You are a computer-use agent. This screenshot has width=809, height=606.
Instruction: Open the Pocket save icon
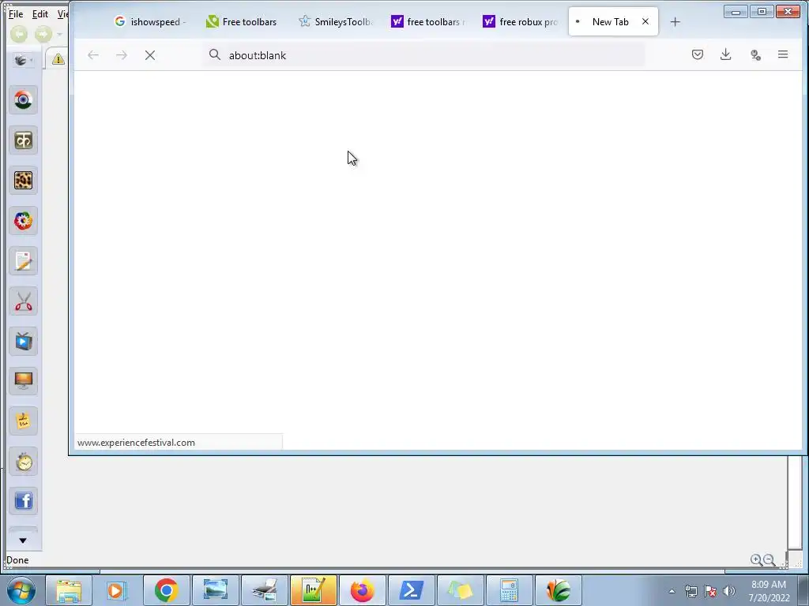tap(698, 54)
